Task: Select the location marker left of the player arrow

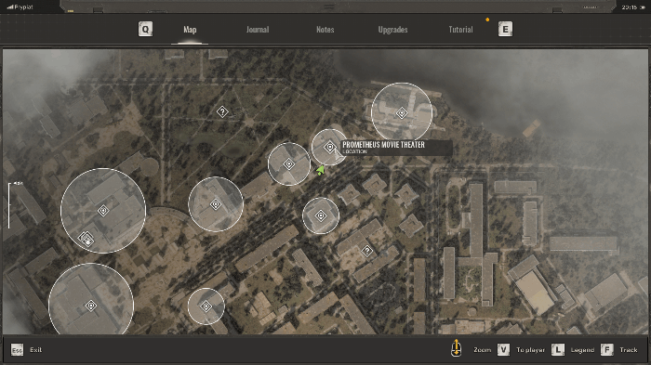Action: click(x=288, y=164)
